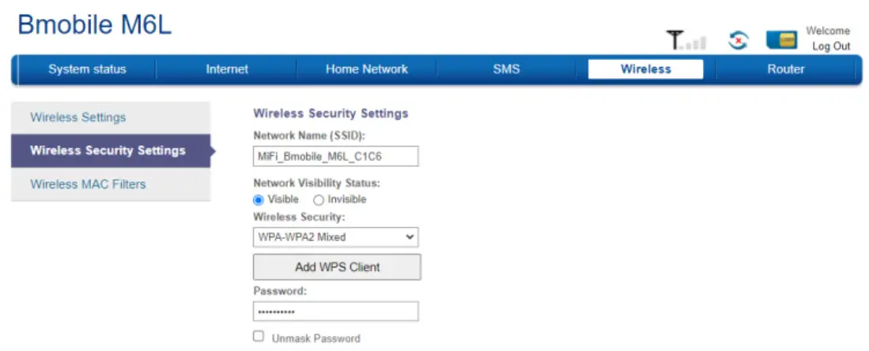This screenshot has width=869, height=351.
Task: Click the connection status sync icon
Action: (x=737, y=40)
